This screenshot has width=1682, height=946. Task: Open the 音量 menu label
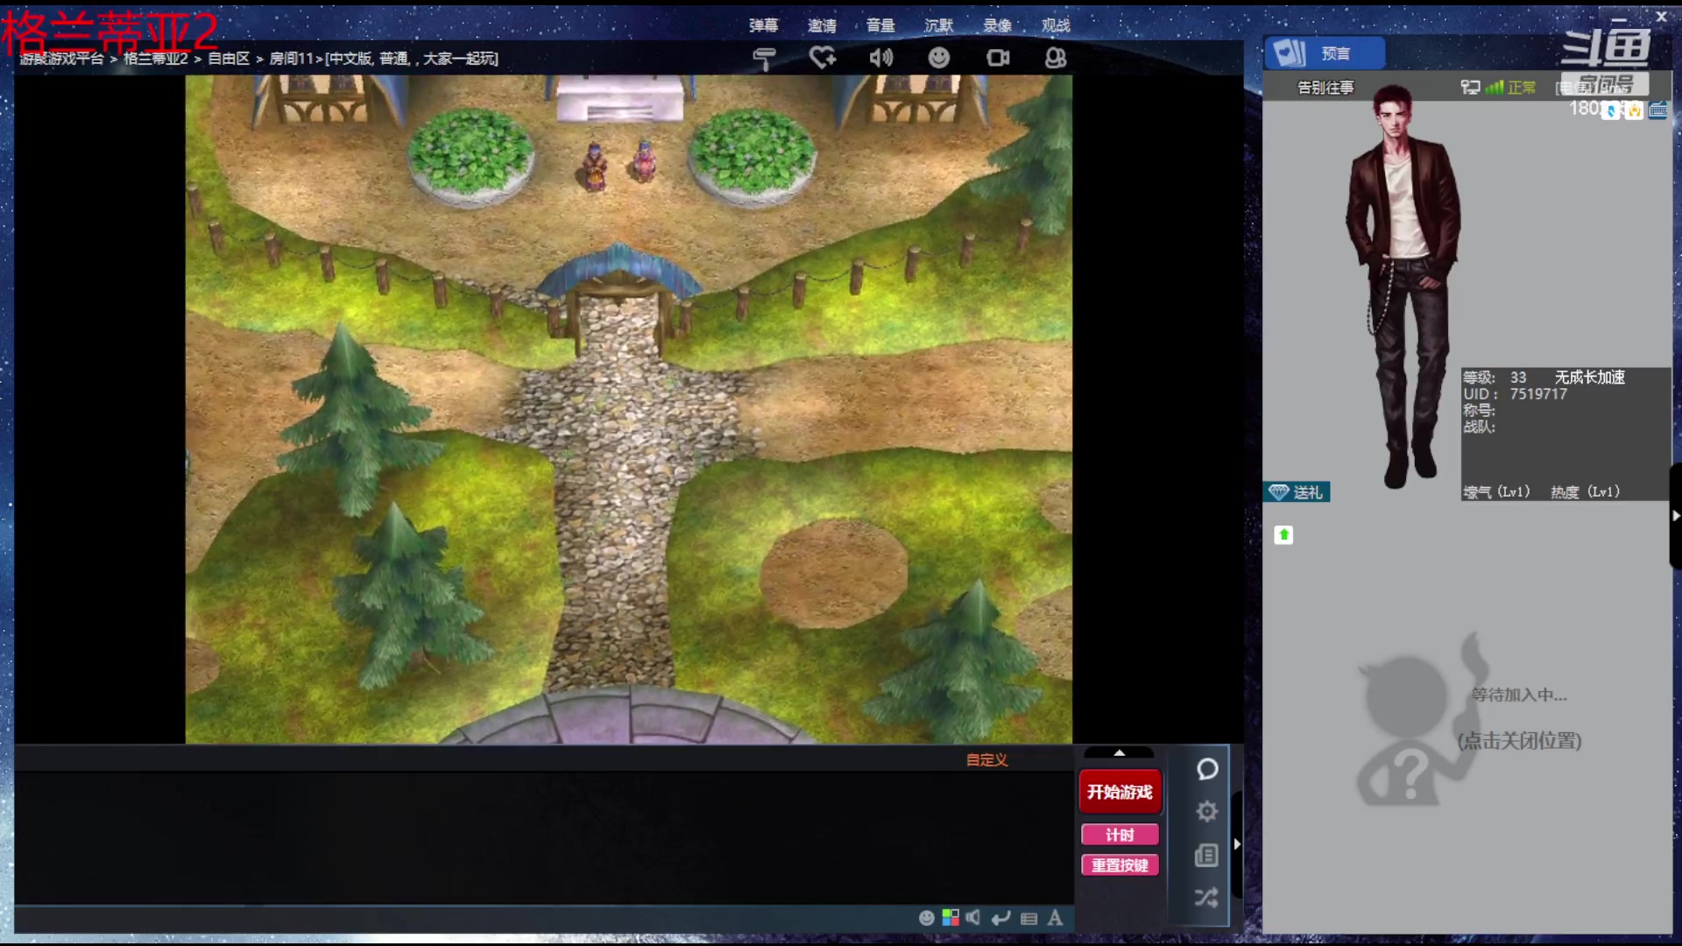click(880, 25)
